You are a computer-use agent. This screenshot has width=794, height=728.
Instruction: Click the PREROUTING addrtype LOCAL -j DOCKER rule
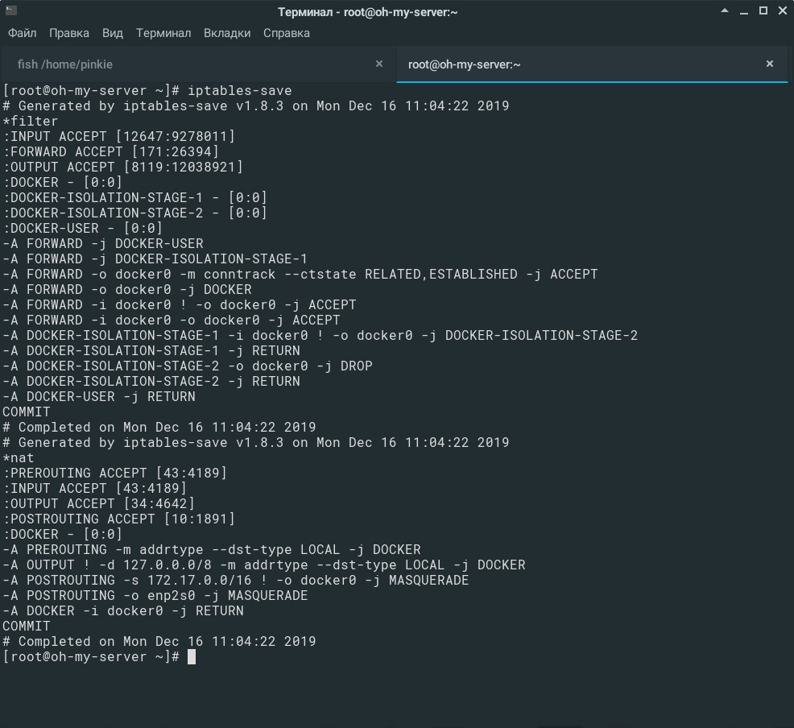(x=212, y=550)
